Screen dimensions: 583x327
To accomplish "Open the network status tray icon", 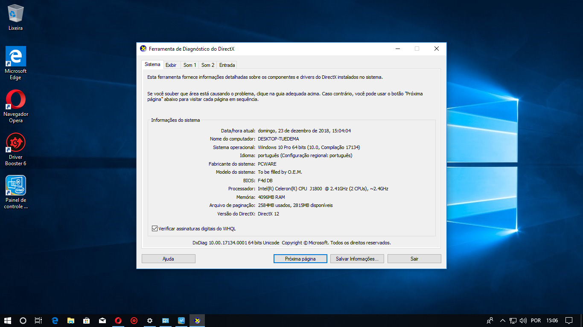I will point(513,321).
